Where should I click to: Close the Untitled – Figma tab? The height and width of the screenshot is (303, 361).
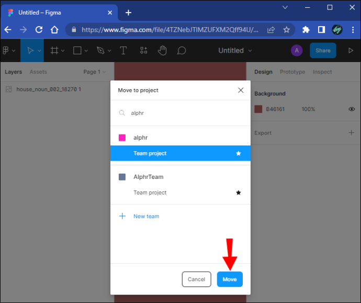[x=110, y=13]
